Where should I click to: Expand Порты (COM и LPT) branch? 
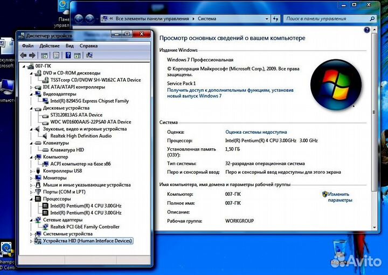[x=31, y=192]
